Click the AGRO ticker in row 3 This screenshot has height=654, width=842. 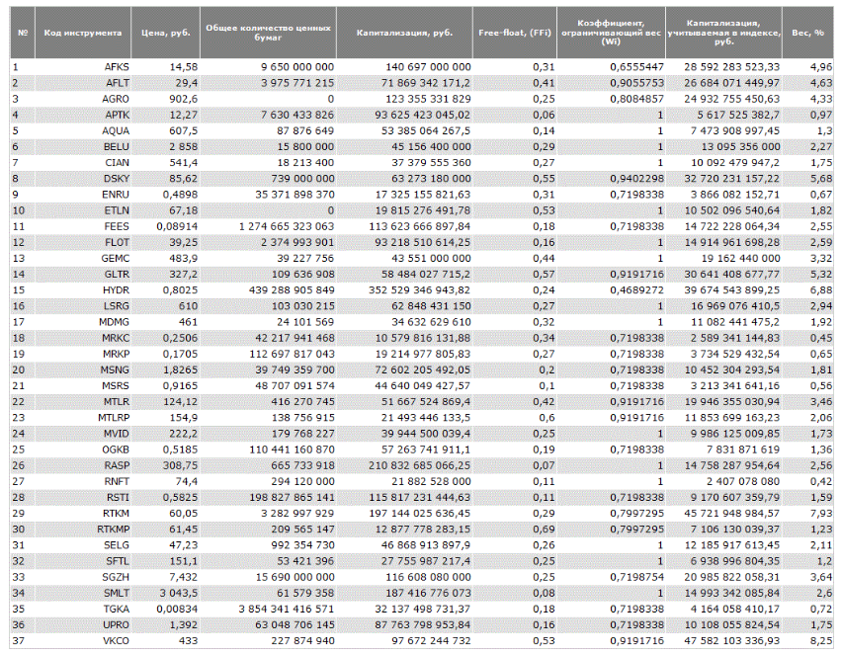[117, 99]
